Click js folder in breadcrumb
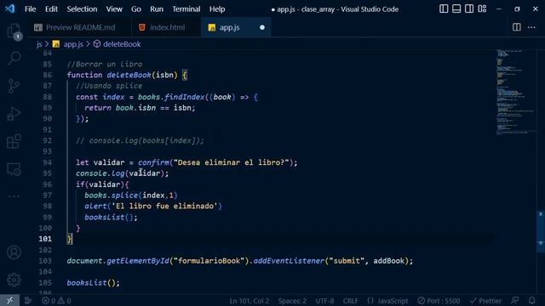The width and height of the screenshot is (545, 306). [39, 44]
